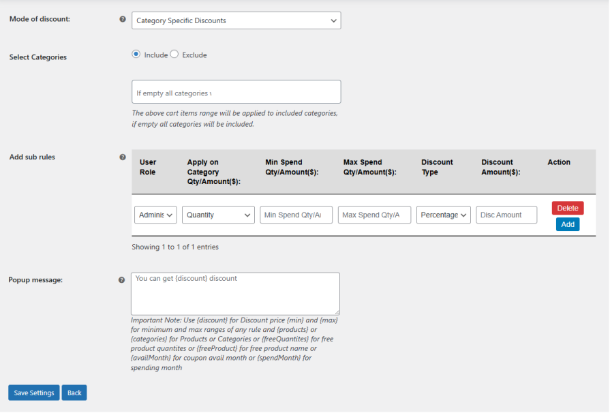The height and width of the screenshot is (413, 610).
Task: Click inside the Popup message textarea
Action: click(x=234, y=293)
